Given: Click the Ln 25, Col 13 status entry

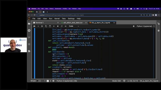Looking at the screenshot, I should click(x=133, y=81).
